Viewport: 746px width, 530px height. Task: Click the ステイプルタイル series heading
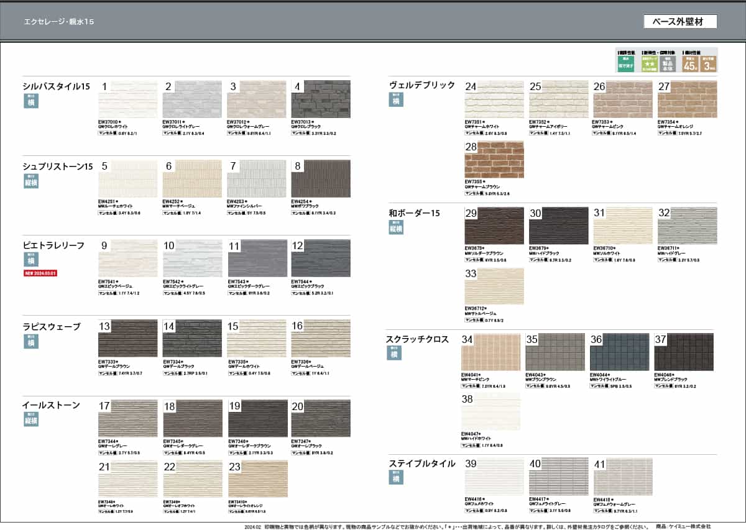tap(422, 464)
